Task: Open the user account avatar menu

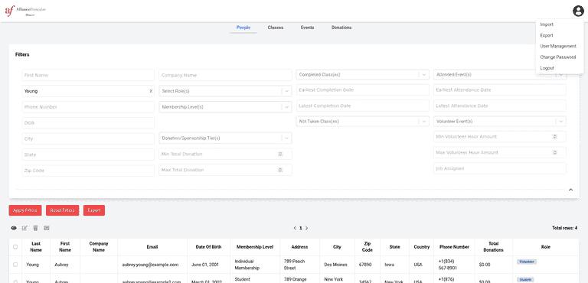Action: [578, 11]
